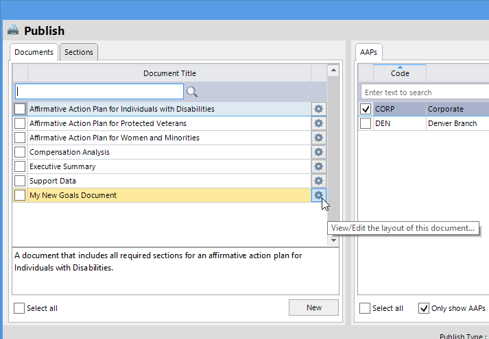
Task: Select the AAPs tab
Action: click(x=369, y=52)
